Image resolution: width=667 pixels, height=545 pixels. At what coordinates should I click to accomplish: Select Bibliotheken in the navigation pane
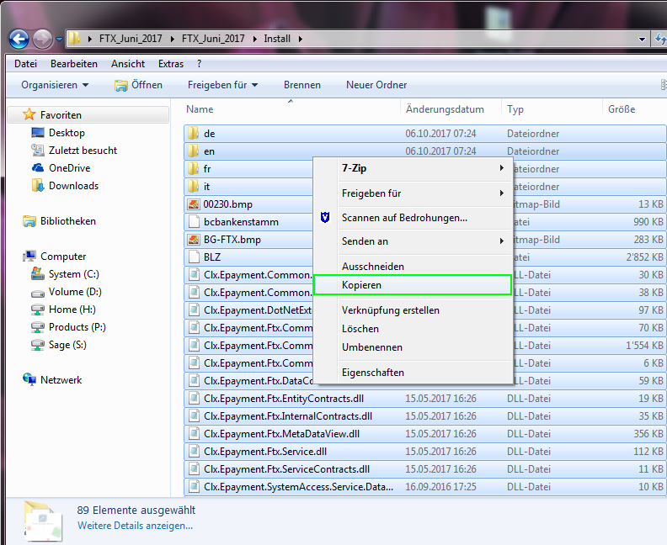67,221
